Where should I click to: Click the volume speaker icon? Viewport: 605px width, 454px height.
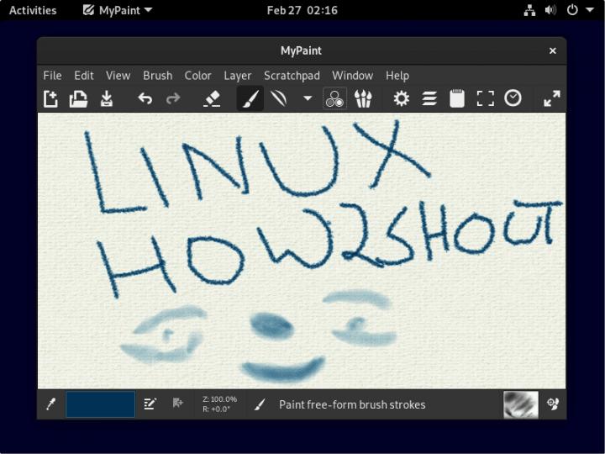[x=550, y=10]
